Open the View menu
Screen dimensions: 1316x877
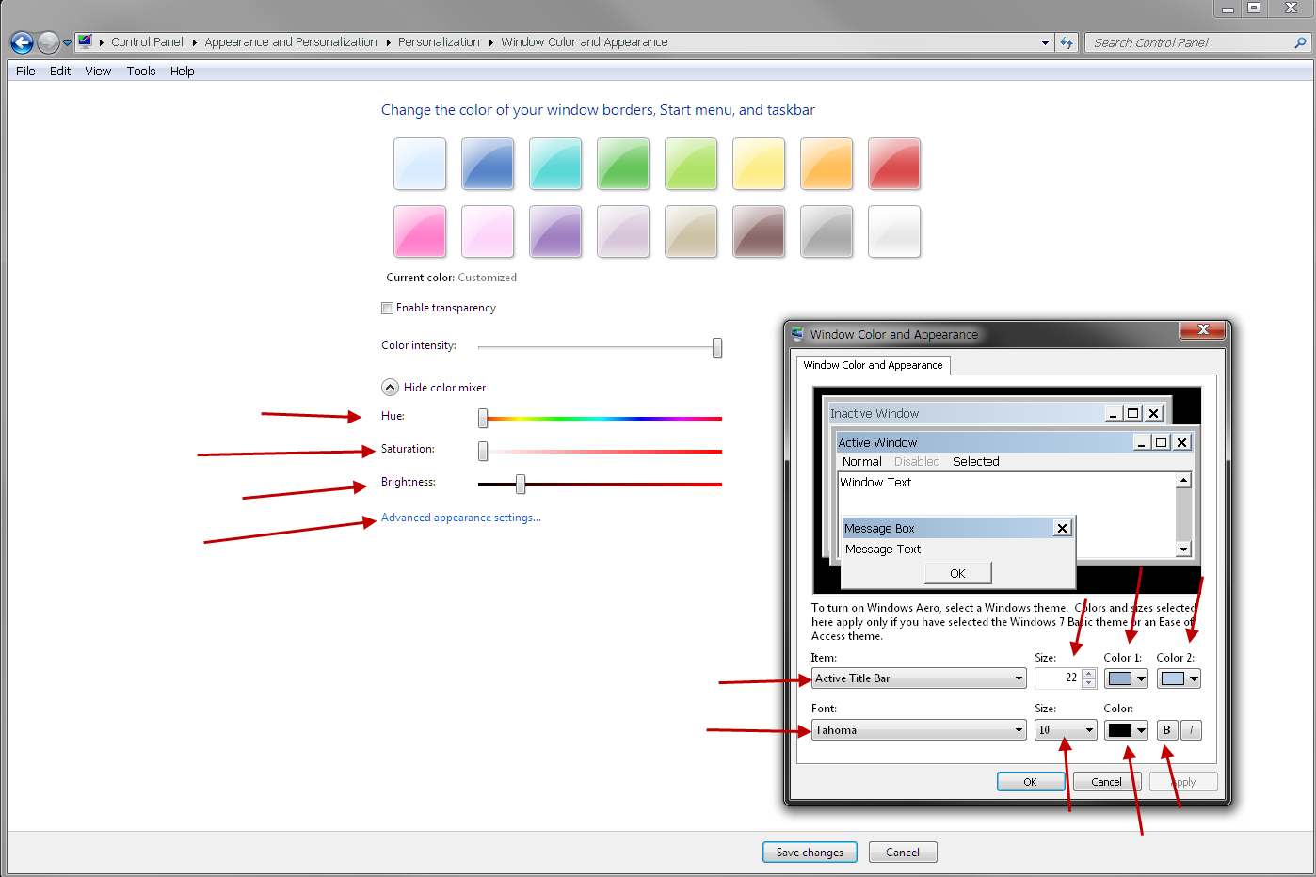tap(98, 72)
